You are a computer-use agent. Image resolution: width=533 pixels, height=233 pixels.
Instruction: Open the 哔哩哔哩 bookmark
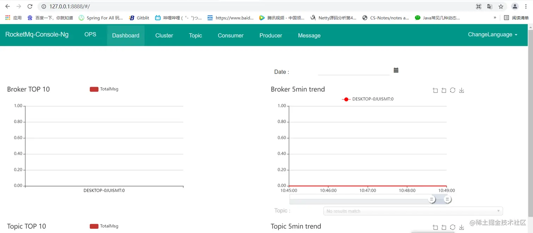(x=178, y=18)
